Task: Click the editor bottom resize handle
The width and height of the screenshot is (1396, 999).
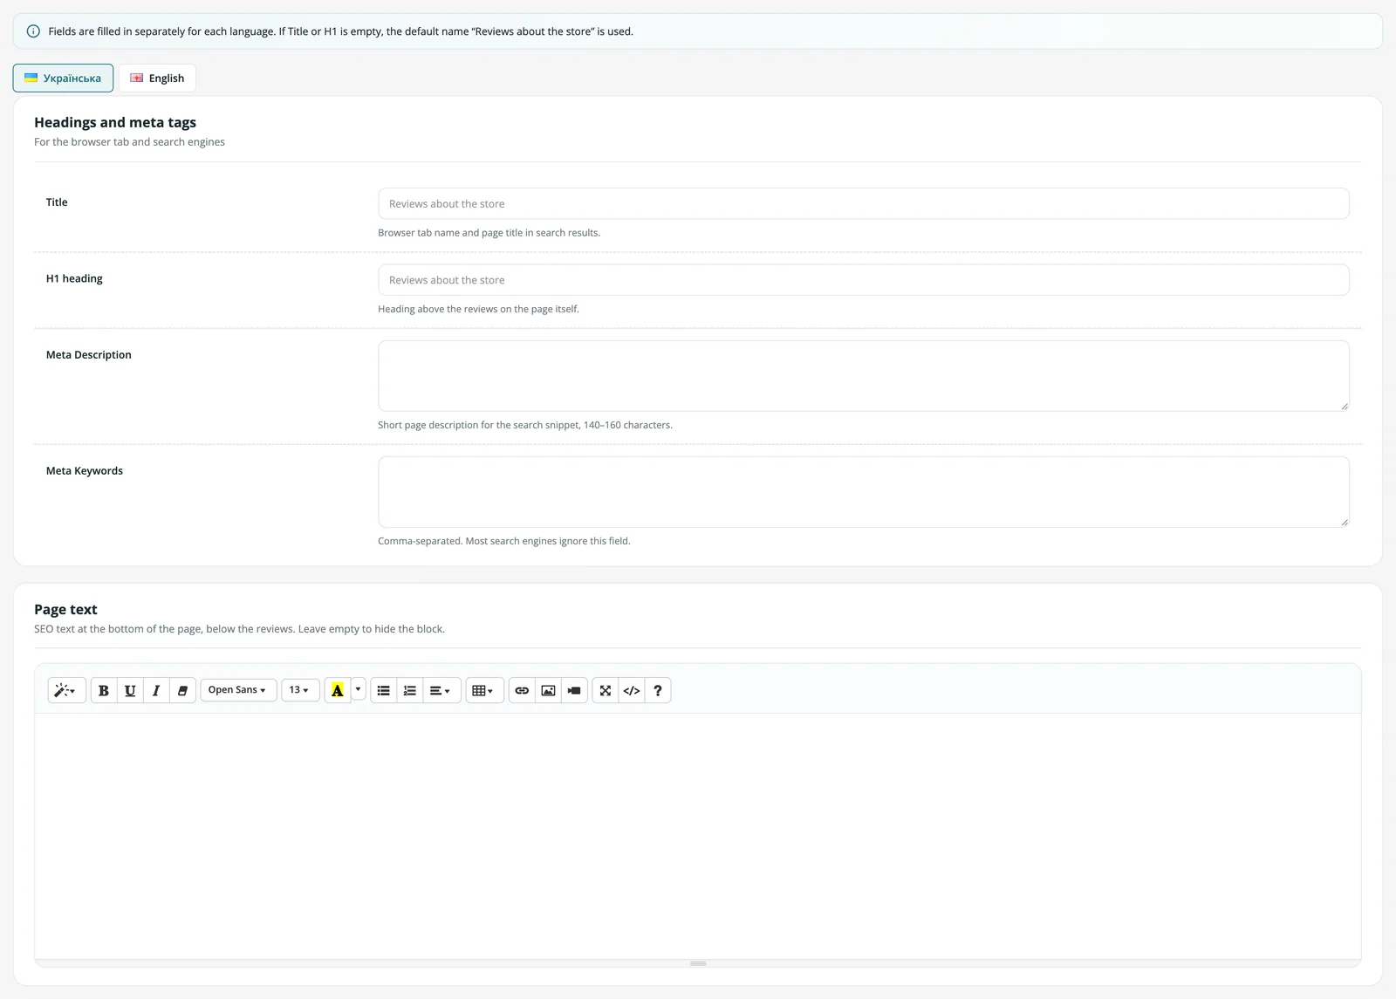Action: click(698, 963)
